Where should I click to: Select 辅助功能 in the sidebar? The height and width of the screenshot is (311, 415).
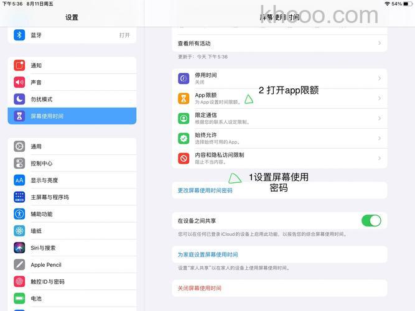(72, 214)
